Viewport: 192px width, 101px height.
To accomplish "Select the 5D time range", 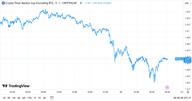I will coord(9,98).
